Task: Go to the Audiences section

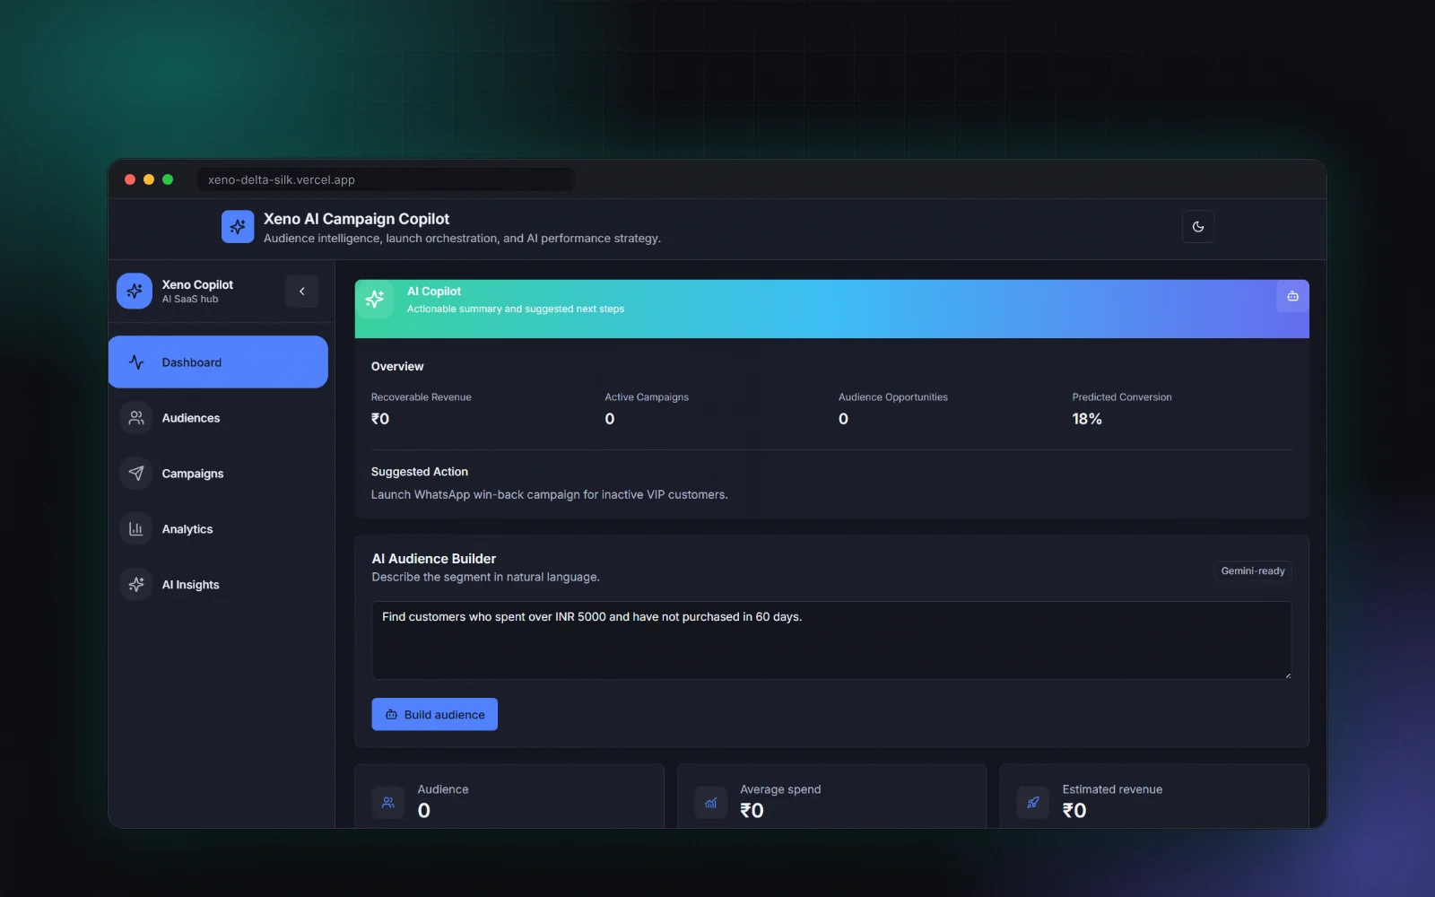Action: tap(218, 418)
